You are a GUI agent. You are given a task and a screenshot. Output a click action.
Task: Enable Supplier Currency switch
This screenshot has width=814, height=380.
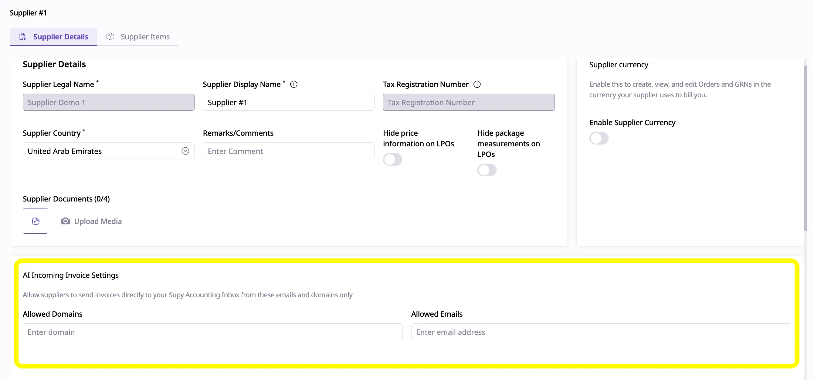point(599,138)
